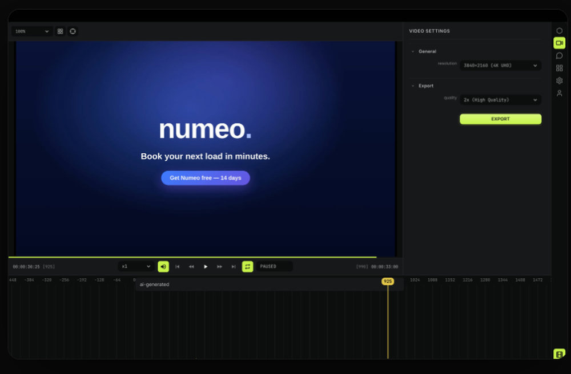Mute audio with the speaker button

pyautogui.click(x=163, y=266)
